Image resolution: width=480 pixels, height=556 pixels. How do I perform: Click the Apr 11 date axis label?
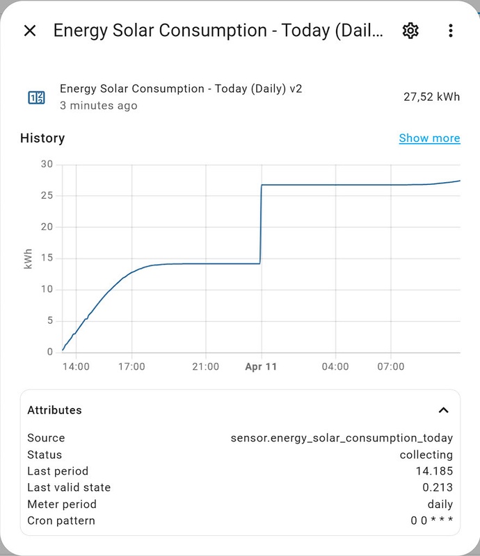pos(261,366)
